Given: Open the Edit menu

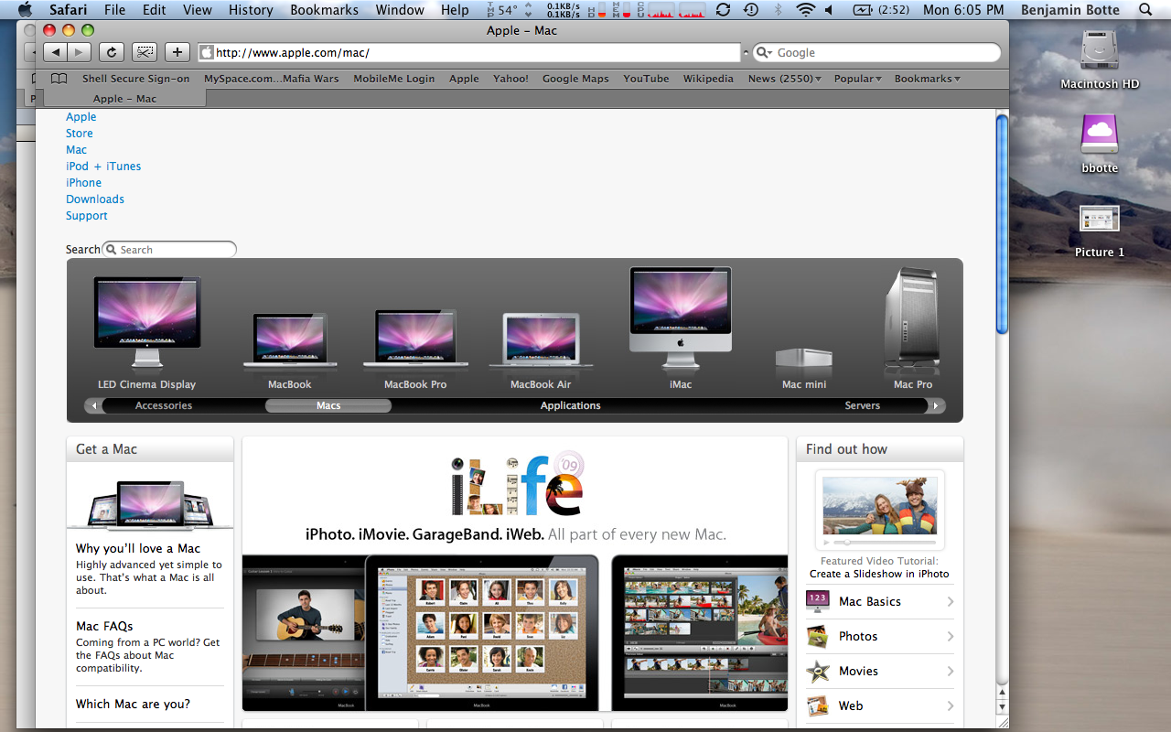Looking at the screenshot, I should (155, 10).
